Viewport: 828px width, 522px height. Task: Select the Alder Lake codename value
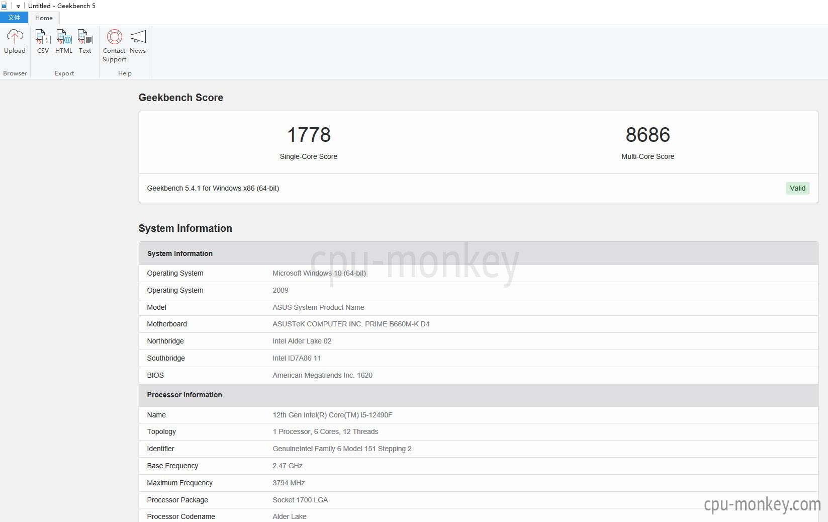pos(290,516)
